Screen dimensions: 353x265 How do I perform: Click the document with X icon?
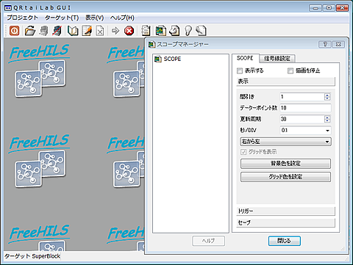pyautogui.click(x=100, y=31)
